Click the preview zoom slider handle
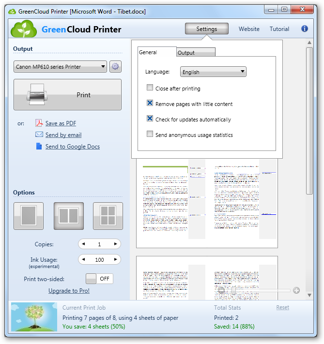Viewport: 324px width, 344px height. point(234,290)
